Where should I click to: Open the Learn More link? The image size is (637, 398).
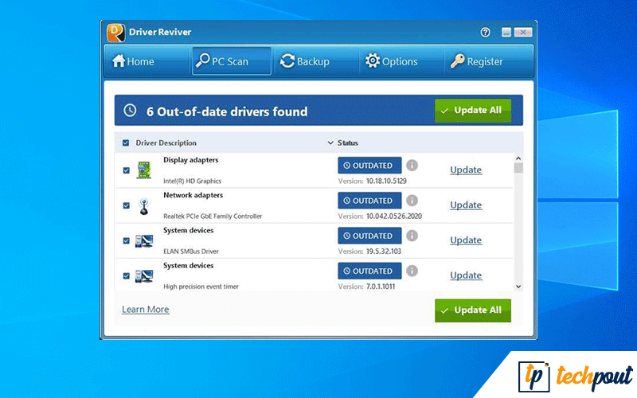pos(145,309)
